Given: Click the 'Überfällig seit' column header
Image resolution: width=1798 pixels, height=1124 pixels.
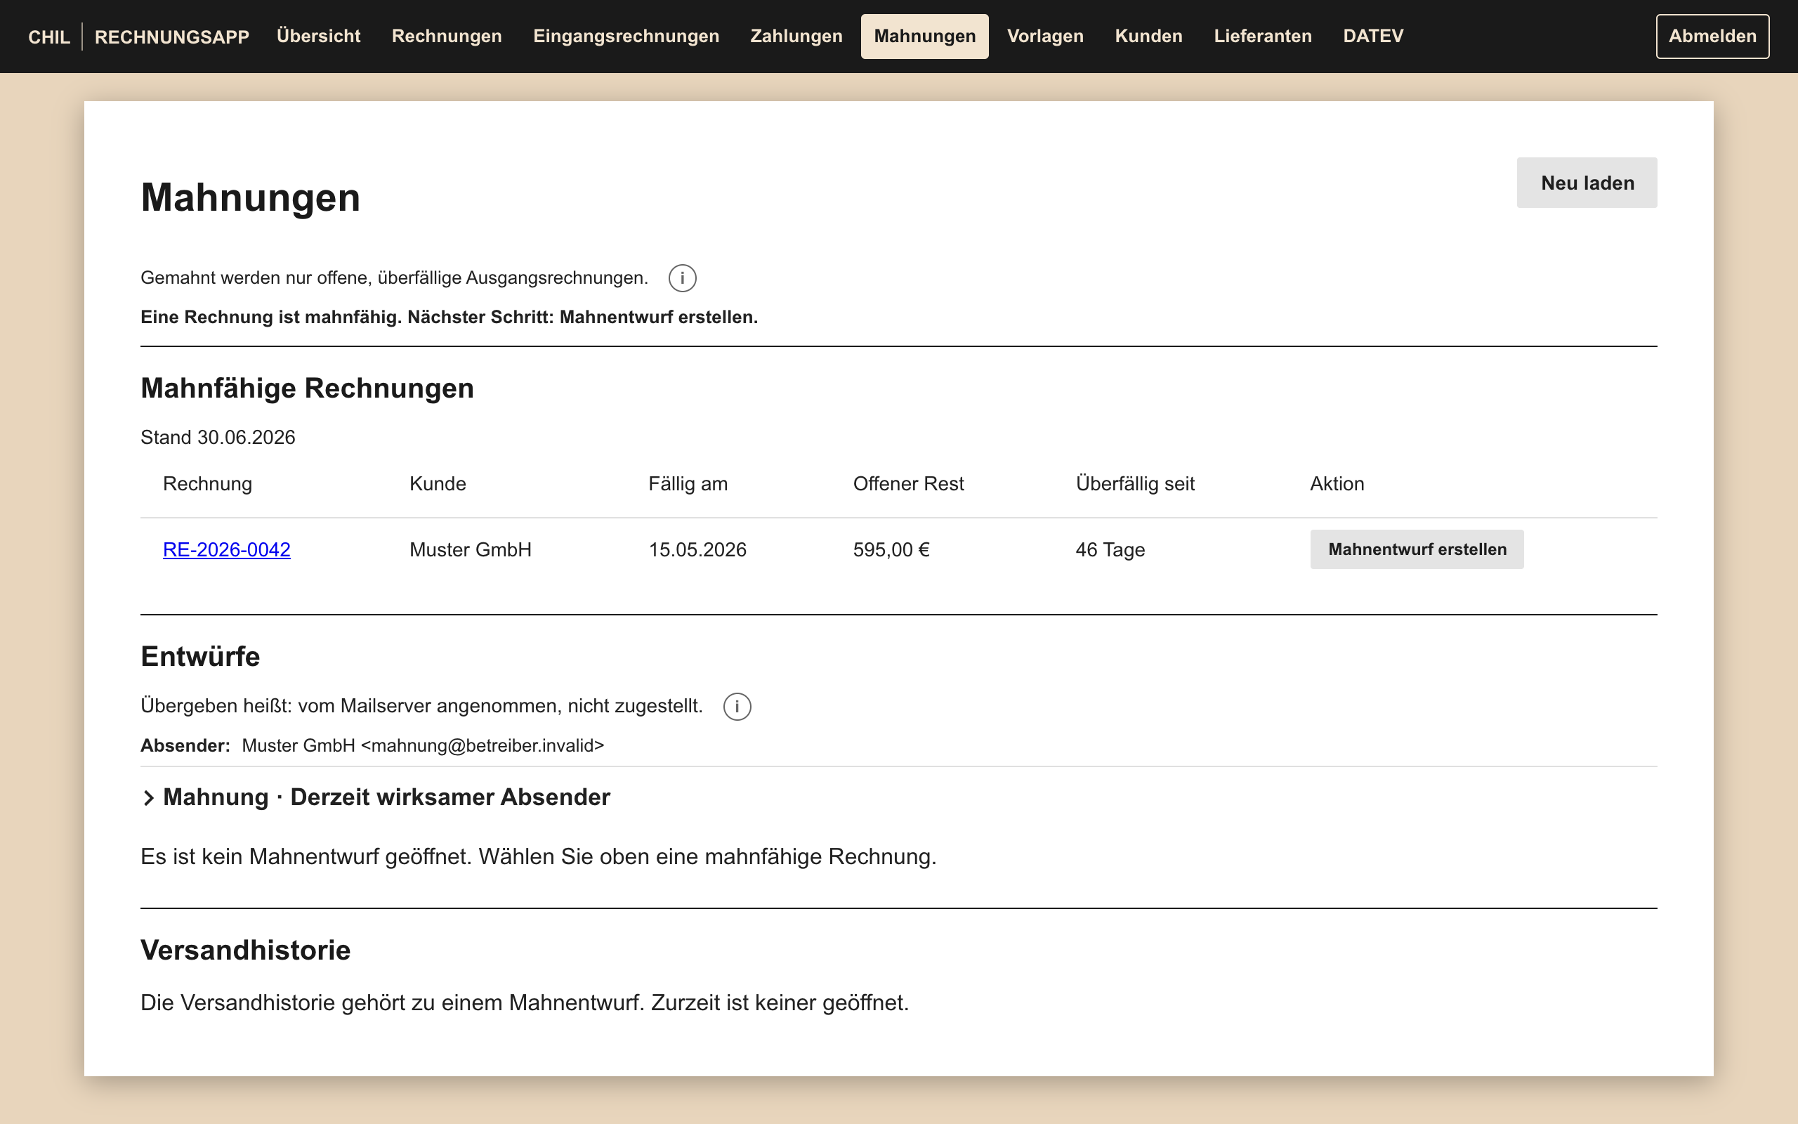Looking at the screenshot, I should [x=1134, y=484].
